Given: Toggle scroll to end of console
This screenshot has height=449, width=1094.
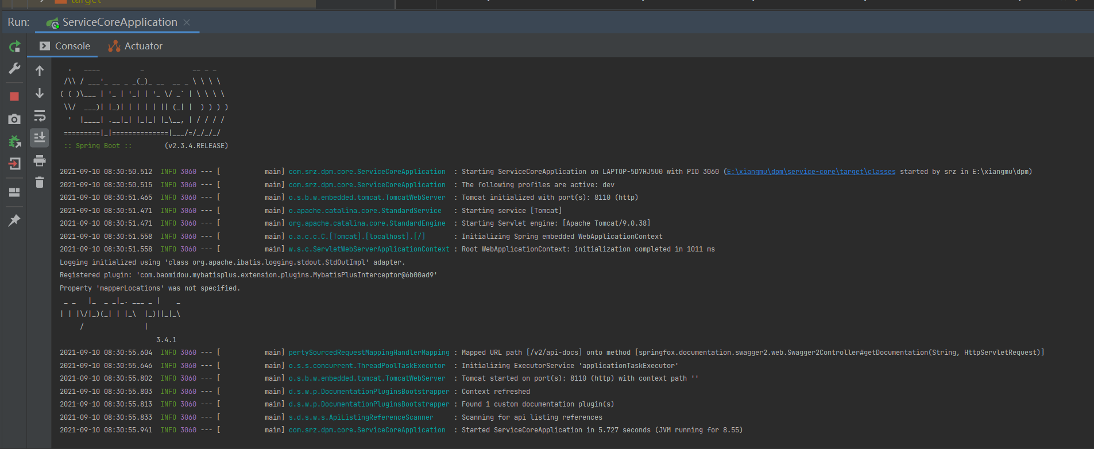Looking at the screenshot, I should coord(40,138).
